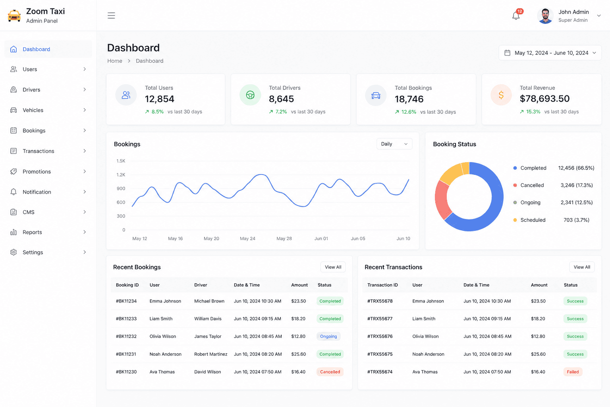The height and width of the screenshot is (407, 610).
Task: Open the date range picker dropdown
Action: [x=550, y=53]
